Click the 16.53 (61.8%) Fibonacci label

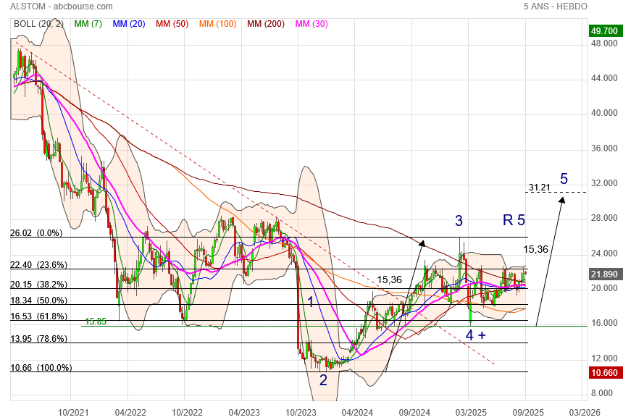click(38, 316)
